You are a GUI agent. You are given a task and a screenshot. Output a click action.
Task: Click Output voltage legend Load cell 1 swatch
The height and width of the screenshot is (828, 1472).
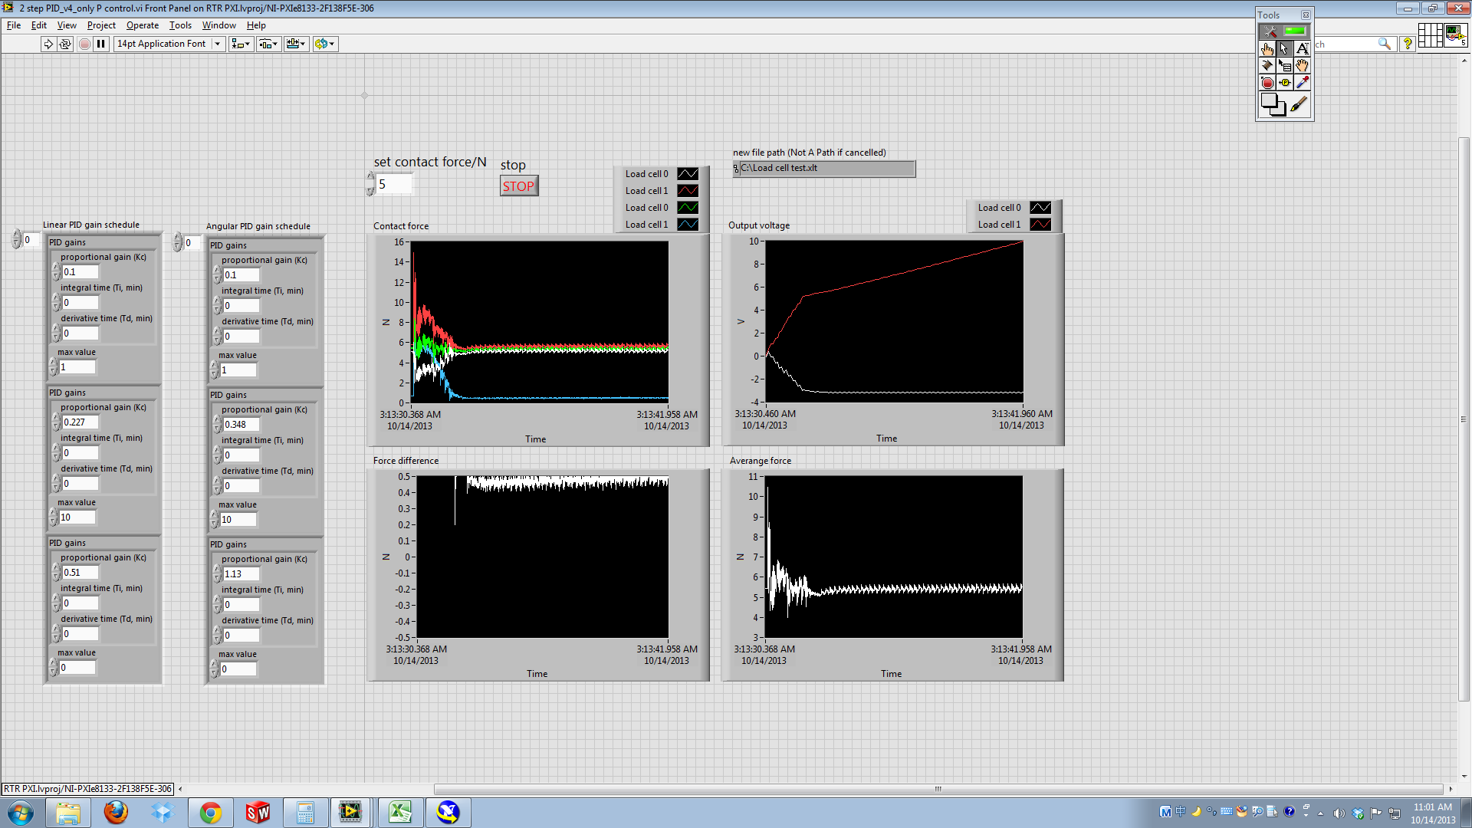pyautogui.click(x=1040, y=225)
